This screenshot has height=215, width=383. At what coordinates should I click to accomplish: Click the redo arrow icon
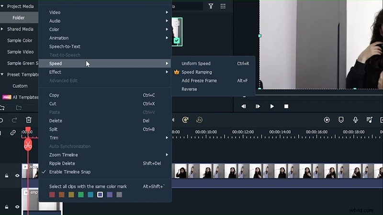tap(14, 120)
